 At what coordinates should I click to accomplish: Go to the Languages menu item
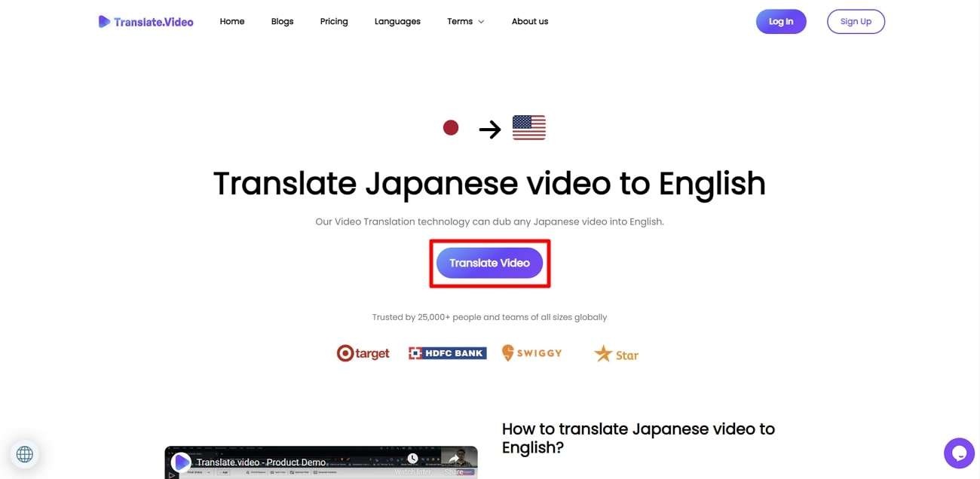[397, 21]
